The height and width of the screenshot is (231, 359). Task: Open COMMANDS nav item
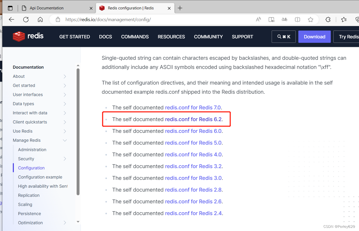coord(135,37)
